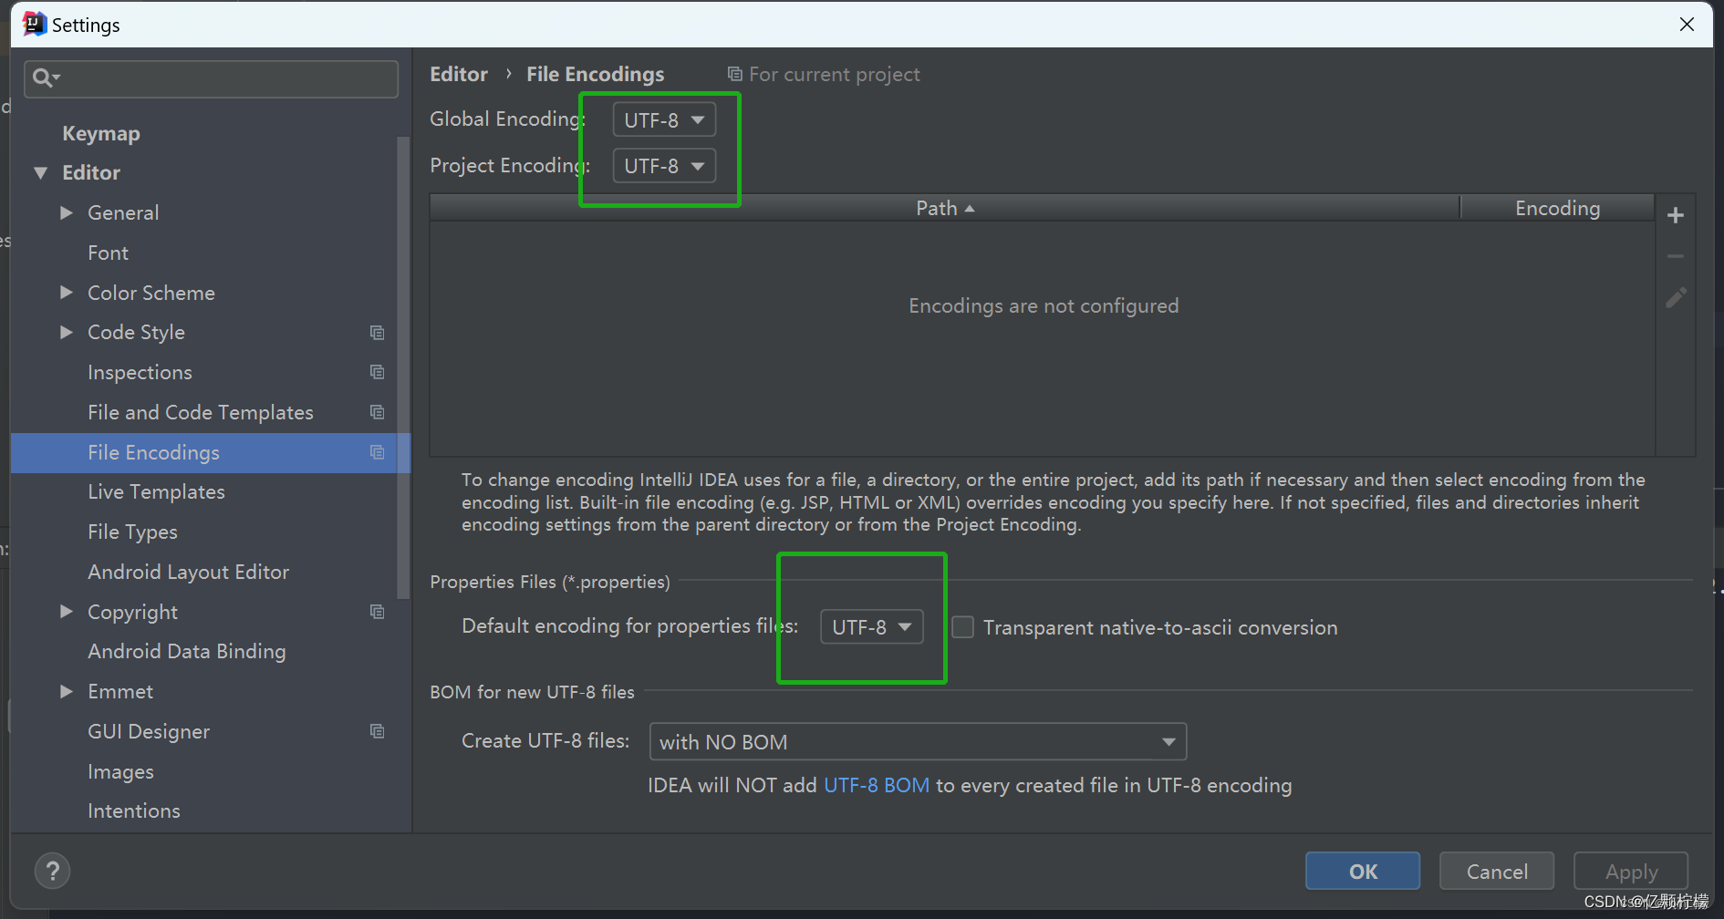Image resolution: width=1724 pixels, height=919 pixels.
Task: Select File Encodings item
Action: point(211,452)
